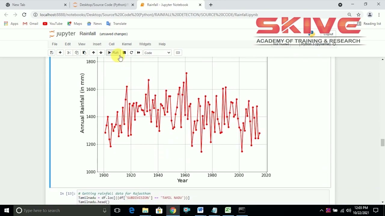Save notebook with the floppy disk icon
The width and height of the screenshot is (385, 216).
52,53
